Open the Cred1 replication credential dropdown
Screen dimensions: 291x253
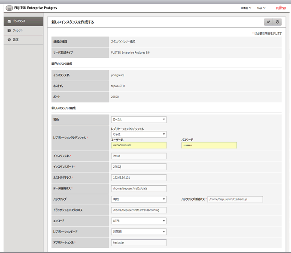pos(139,134)
